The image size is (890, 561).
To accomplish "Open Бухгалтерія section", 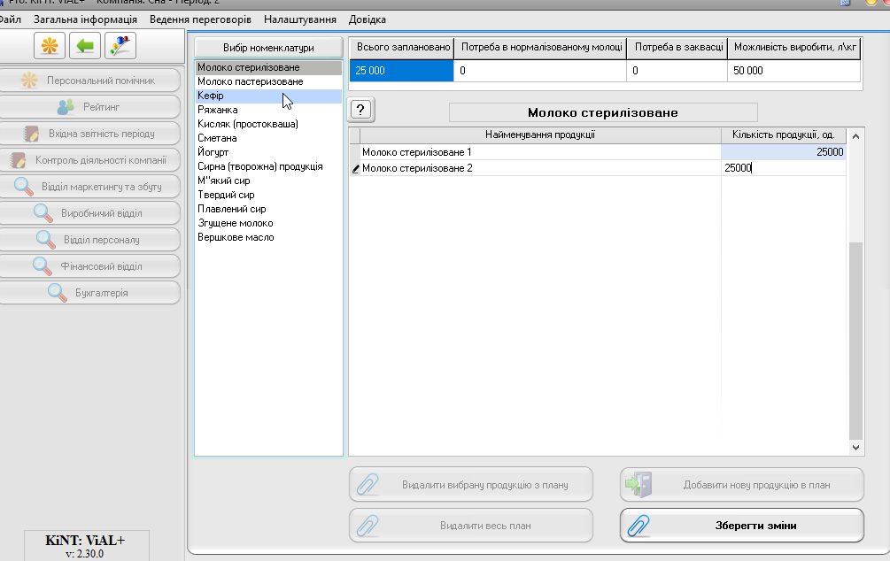I will click(89, 293).
